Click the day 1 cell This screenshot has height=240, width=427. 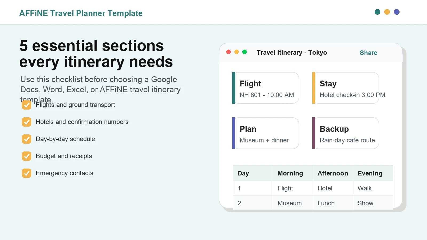coord(253,188)
